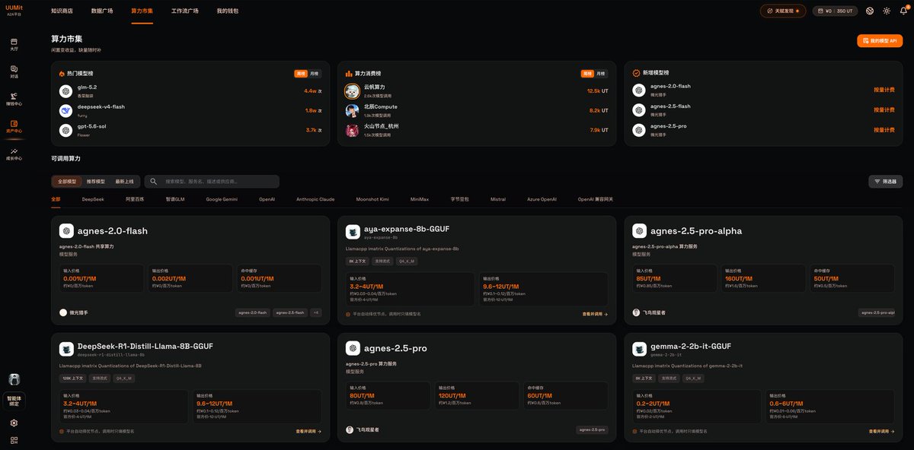Click the DeepSeek-R1-Distill-Llama-8B-GGUF card logo

(66, 349)
